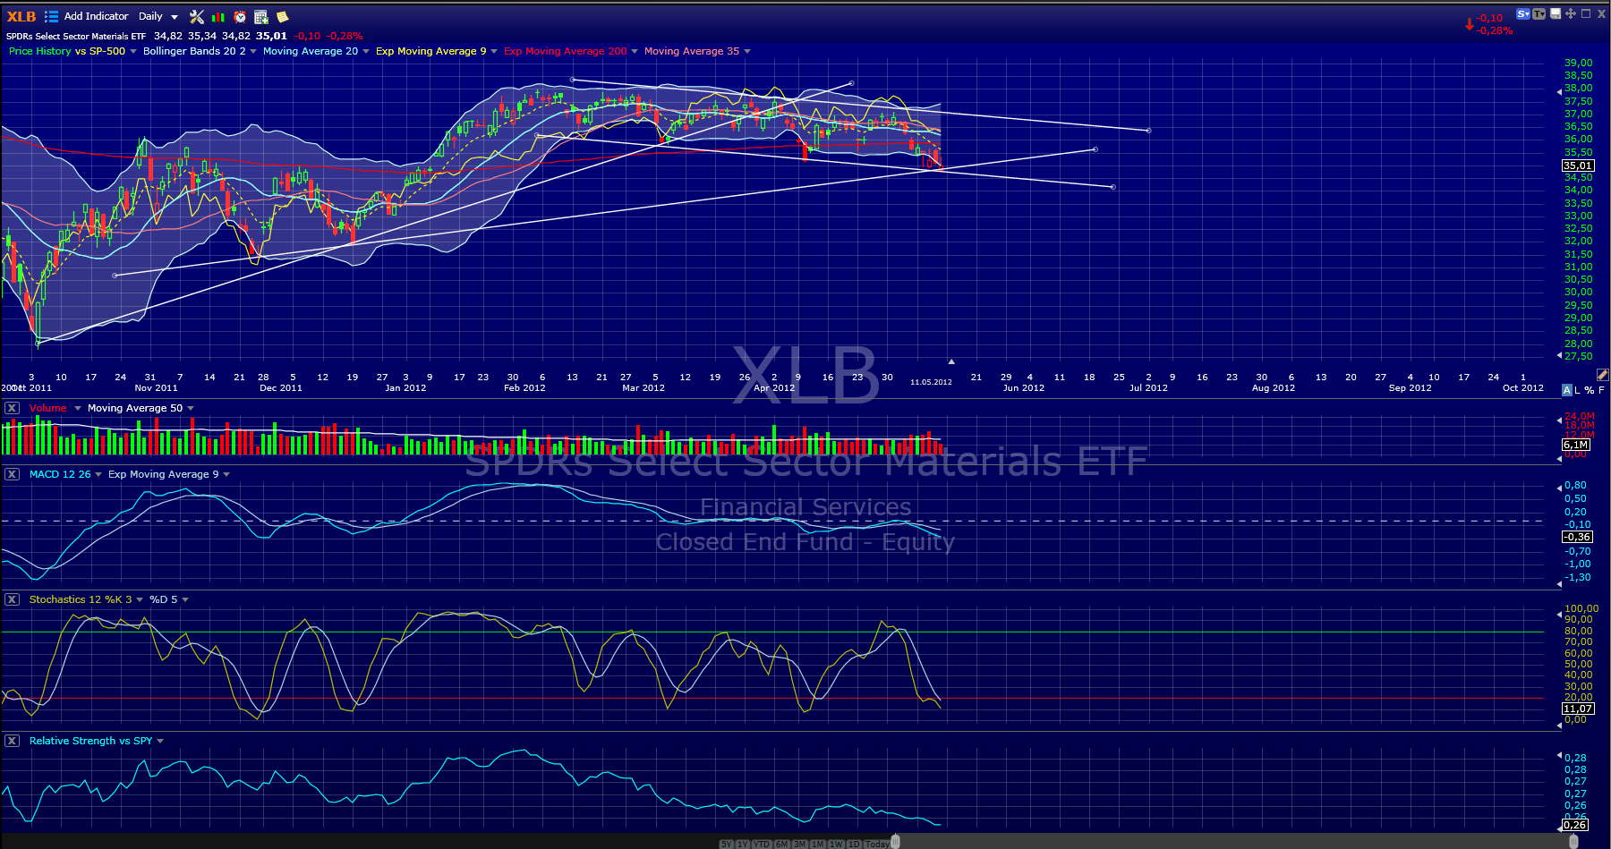
Task: Open chart settings wrench-and-screwdriver tool
Action: pos(197,16)
